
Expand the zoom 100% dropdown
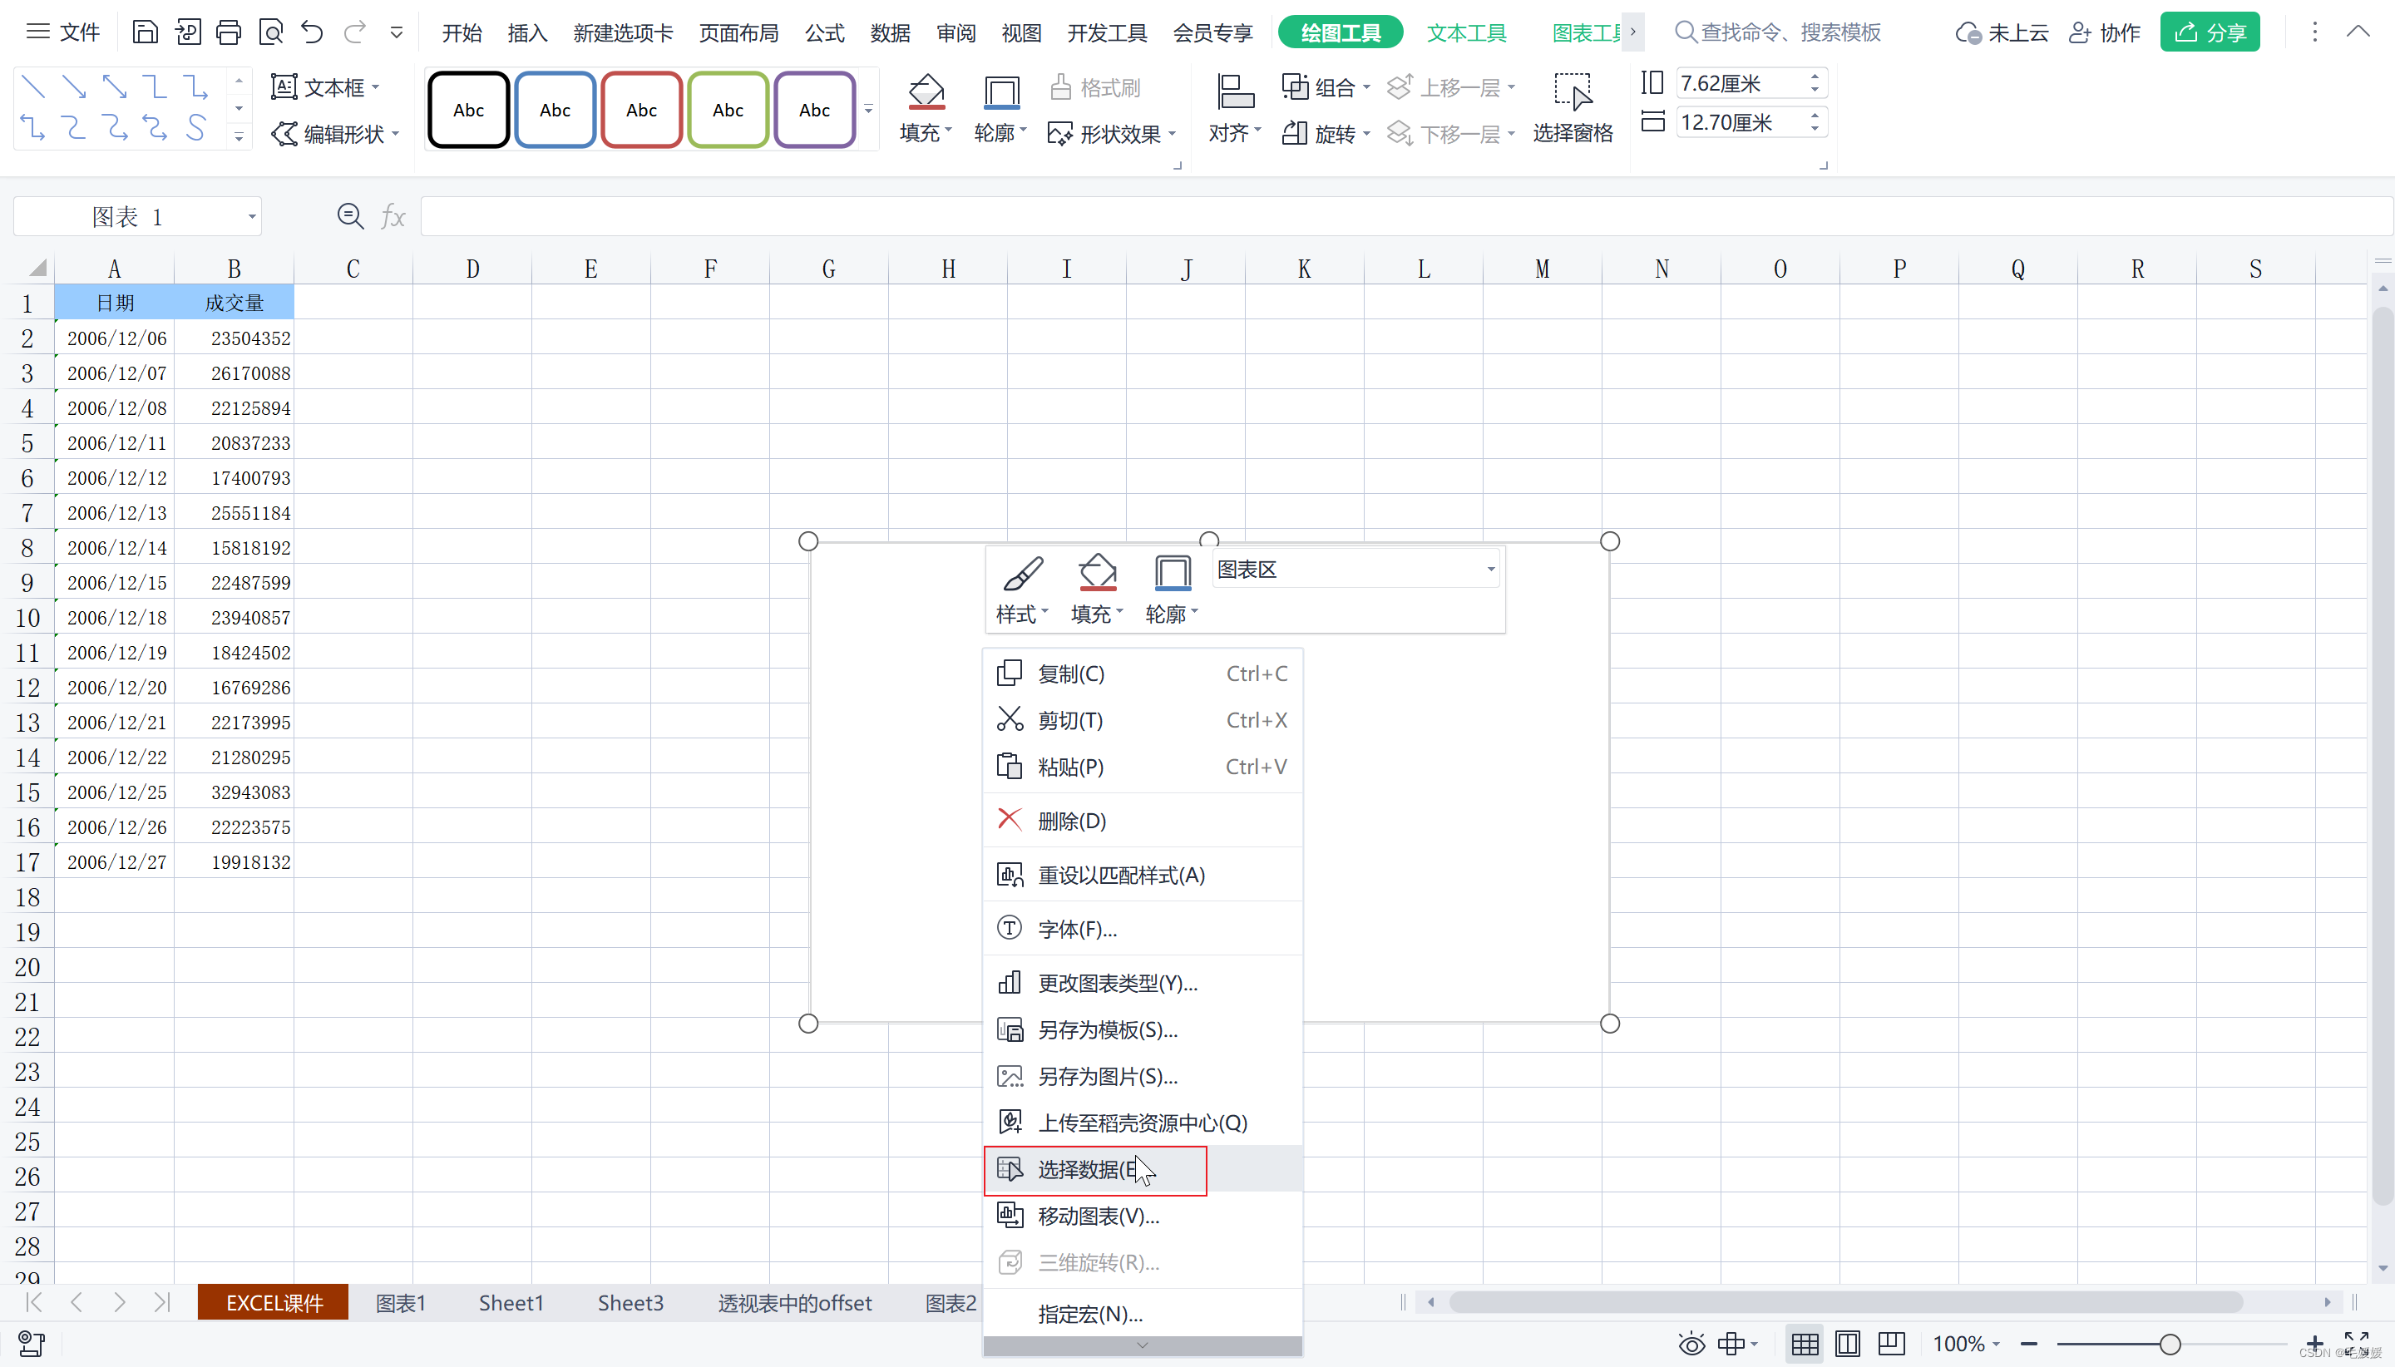(1996, 1345)
